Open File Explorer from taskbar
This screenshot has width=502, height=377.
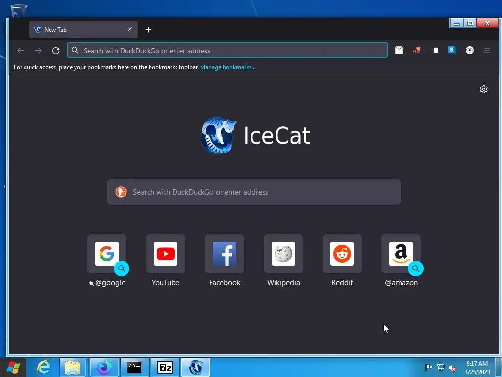click(x=73, y=367)
